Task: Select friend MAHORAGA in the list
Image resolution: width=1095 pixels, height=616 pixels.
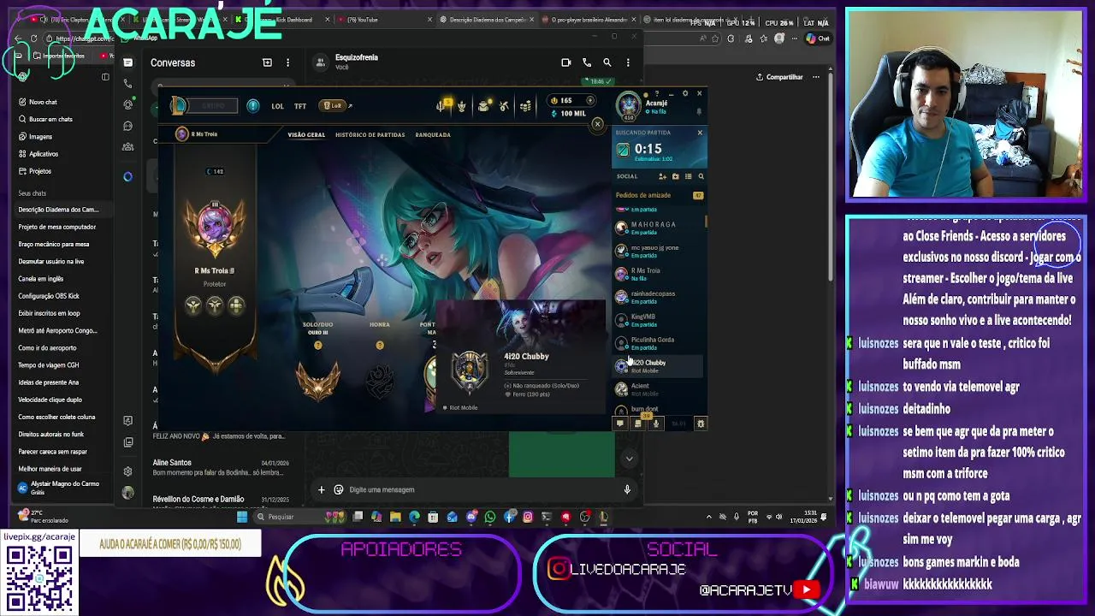Action: pos(659,228)
